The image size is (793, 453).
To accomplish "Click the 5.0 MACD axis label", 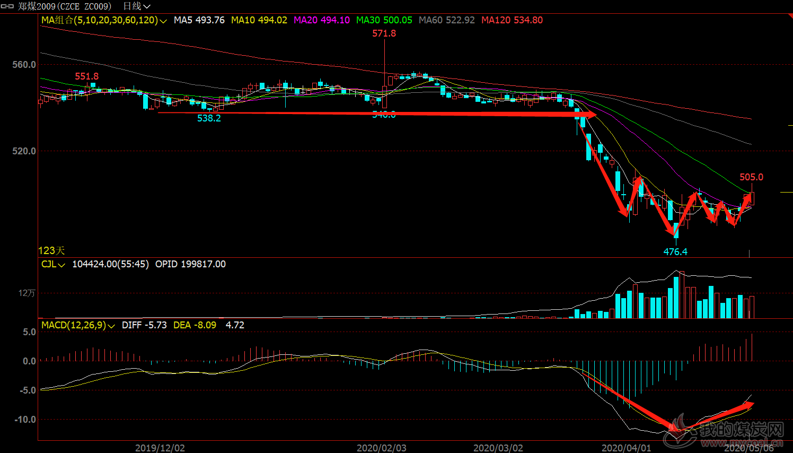I will click(x=30, y=332).
